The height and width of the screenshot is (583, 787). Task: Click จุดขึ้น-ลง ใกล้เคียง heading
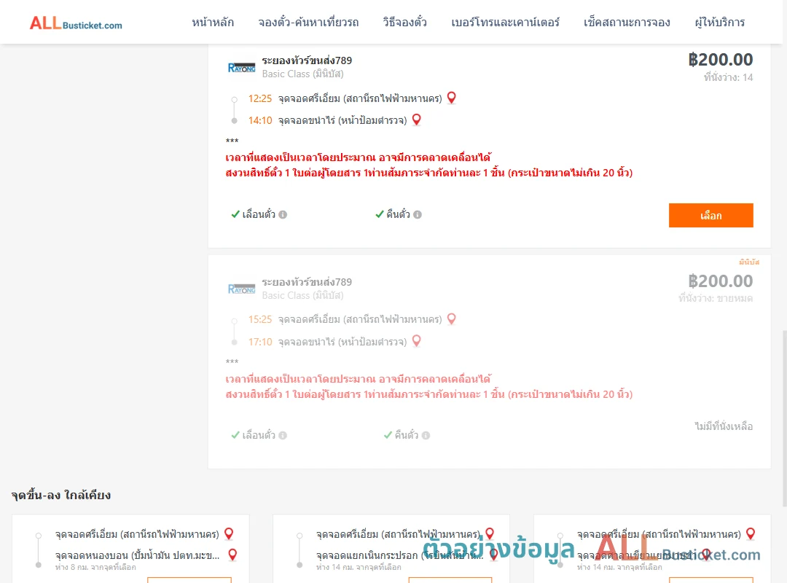click(x=60, y=495)
